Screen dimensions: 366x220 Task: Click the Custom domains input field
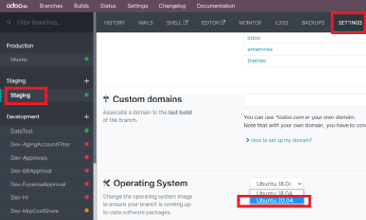(x=305, y=100)
